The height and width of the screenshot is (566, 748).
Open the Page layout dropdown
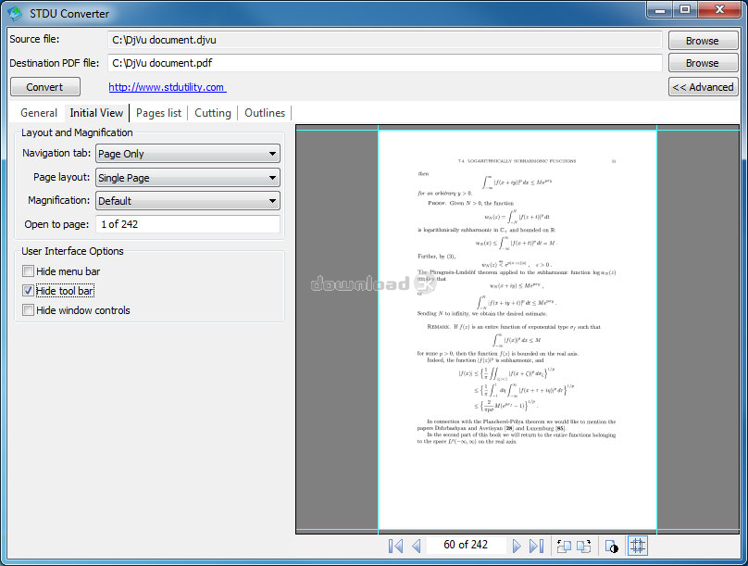(x=188, y=178)
